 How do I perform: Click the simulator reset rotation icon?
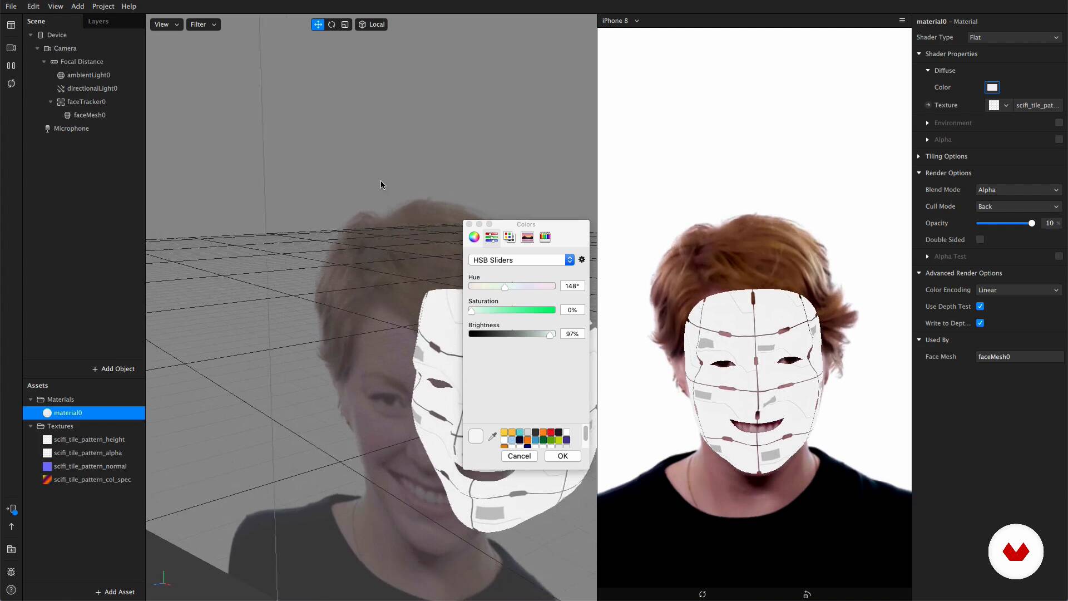[x=703, y=594]
